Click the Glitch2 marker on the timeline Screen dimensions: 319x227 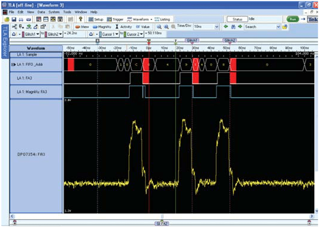(x=230, y=40)
